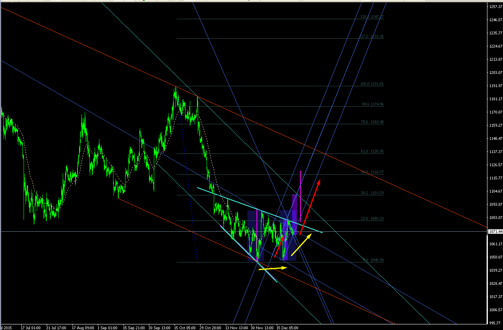
Task: Select Fibonacci level label 88.6 1174.96
Action: pos(373,104)
